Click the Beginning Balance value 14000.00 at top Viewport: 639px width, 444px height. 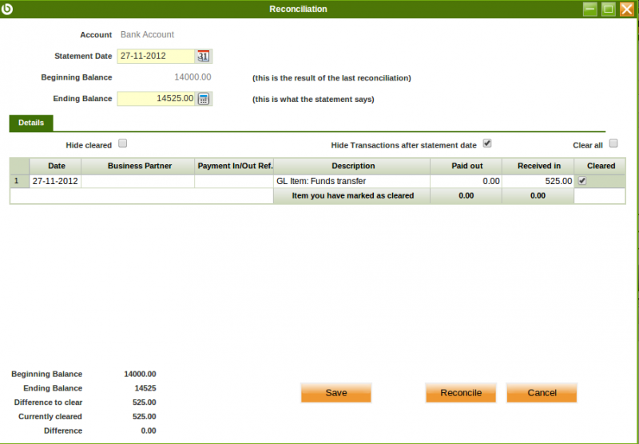192,77
